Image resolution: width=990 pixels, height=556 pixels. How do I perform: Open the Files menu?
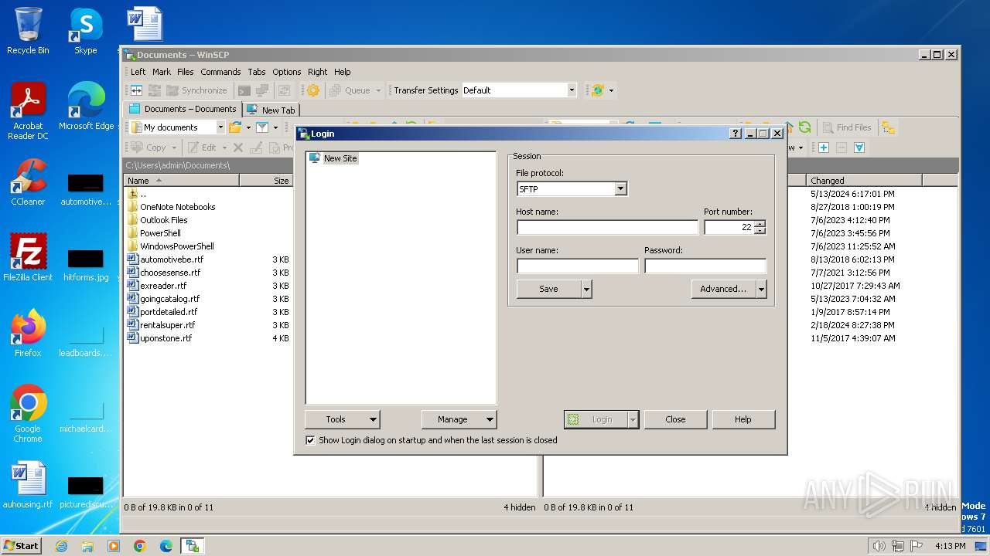pyautogui.click(x=186, y=72)
